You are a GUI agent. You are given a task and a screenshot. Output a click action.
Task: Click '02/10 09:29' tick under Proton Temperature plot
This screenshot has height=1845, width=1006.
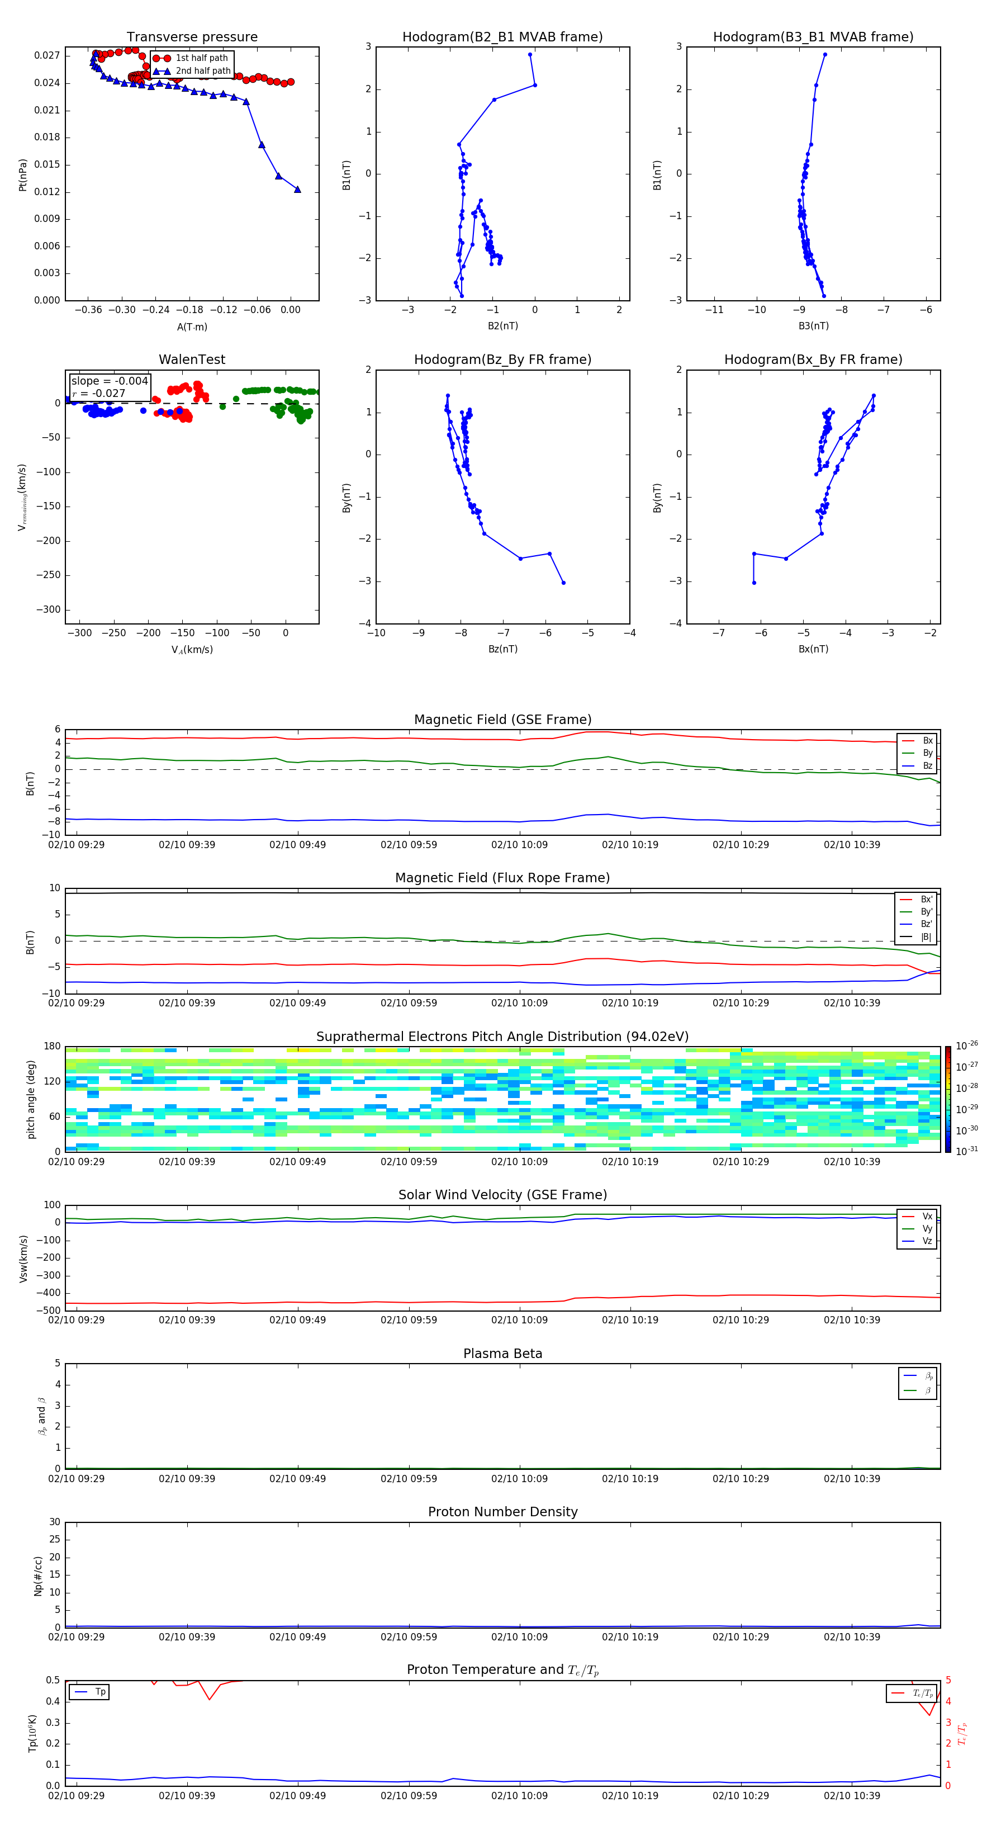pos(76,1796)
